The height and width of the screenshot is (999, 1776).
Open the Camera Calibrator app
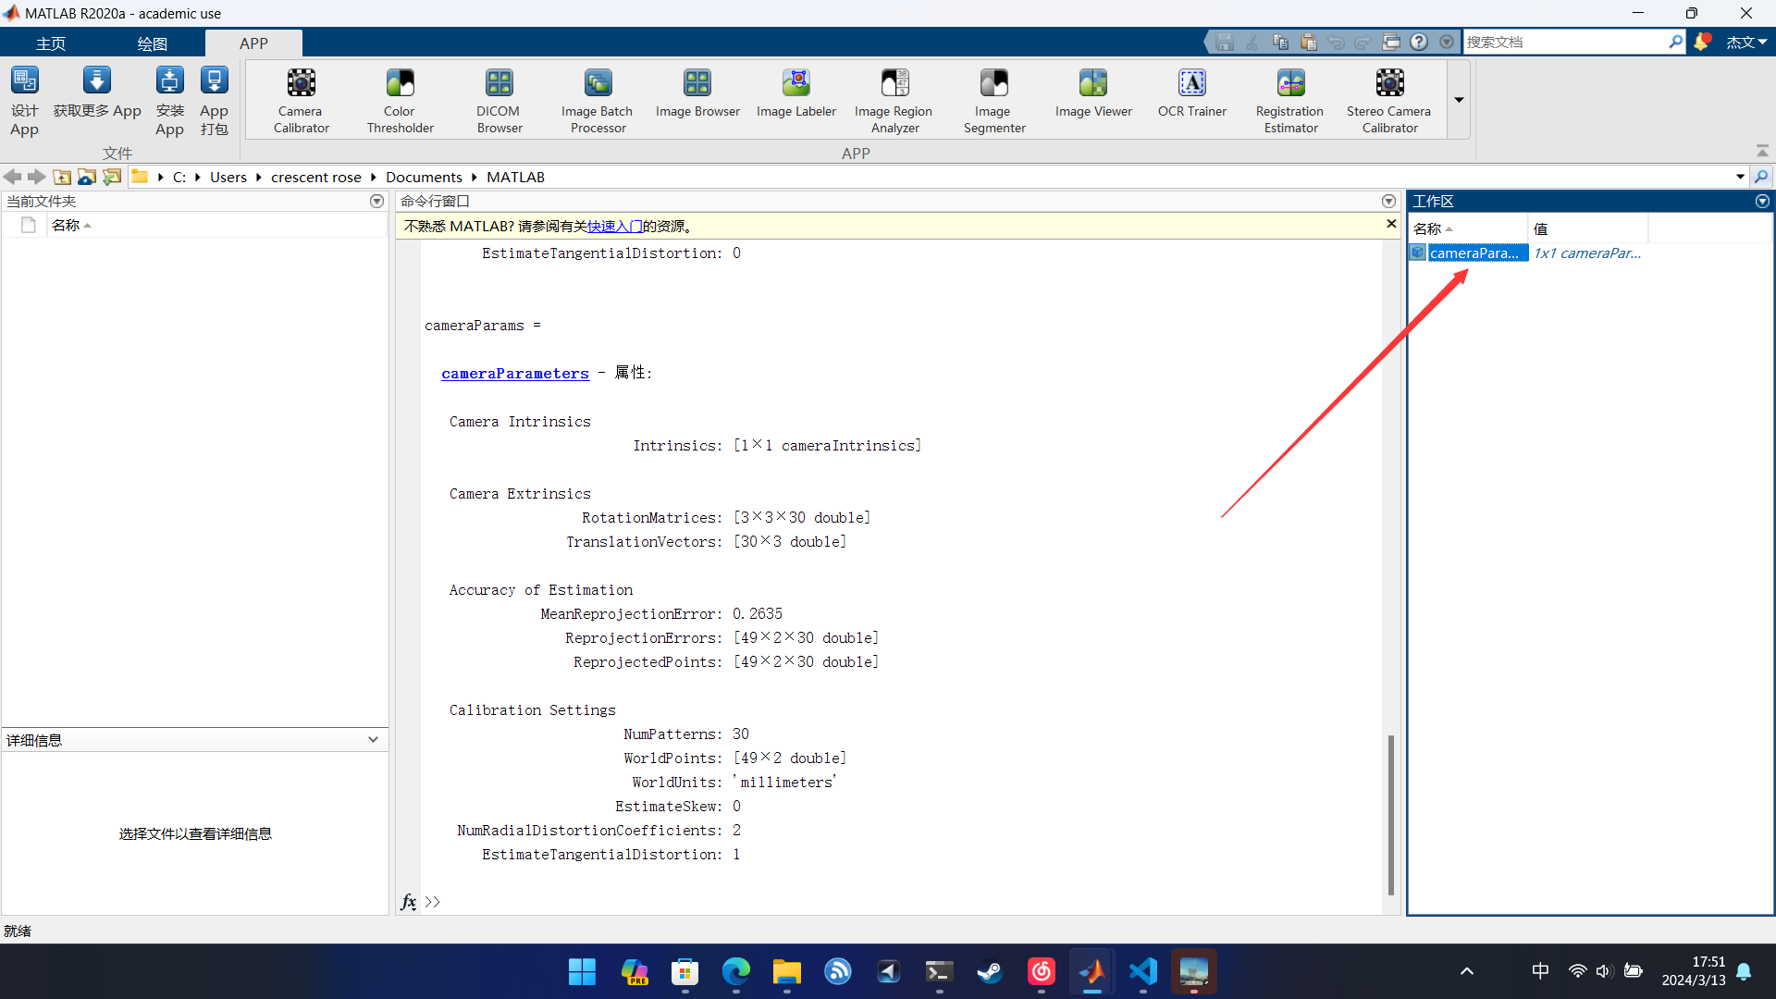point(301,100)
